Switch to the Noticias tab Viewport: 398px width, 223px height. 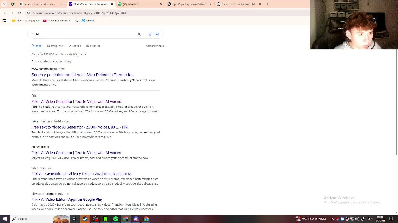click(x=93, y=46)
